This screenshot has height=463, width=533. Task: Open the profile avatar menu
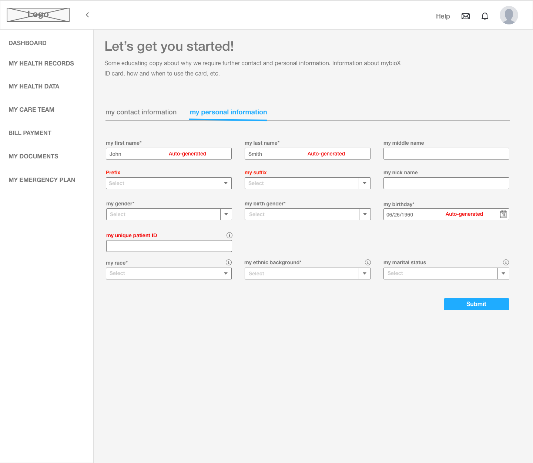[x=509, y=15]
